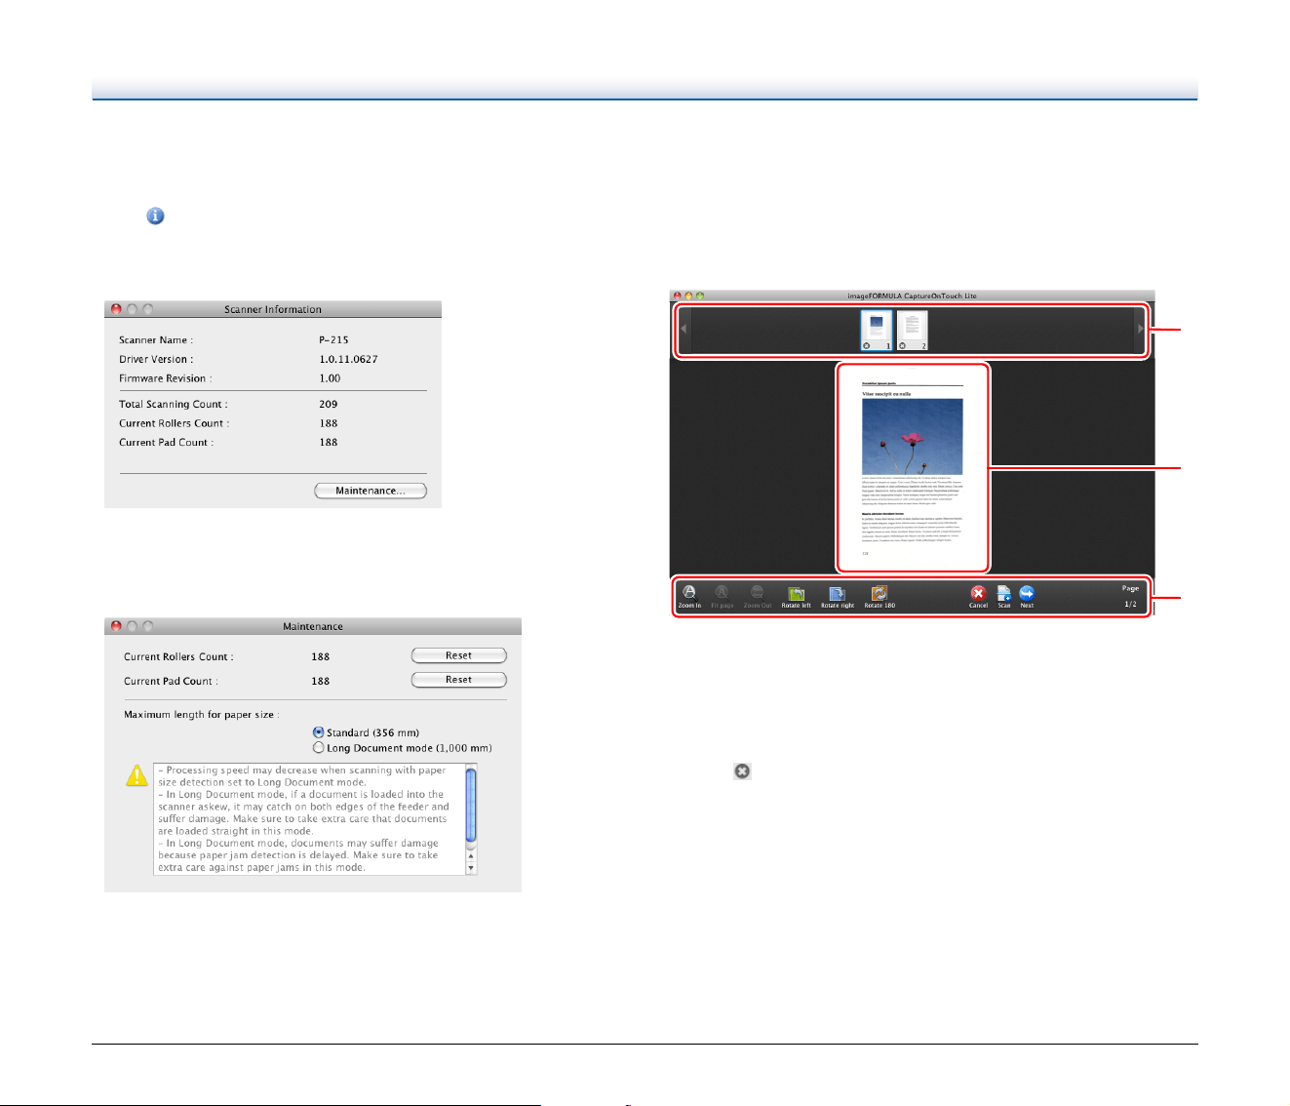The height and width of the screenshot is (1106, 1290).
Task: Close the CaptureOnTouch Lite window
Action: [x=678, y=296]
